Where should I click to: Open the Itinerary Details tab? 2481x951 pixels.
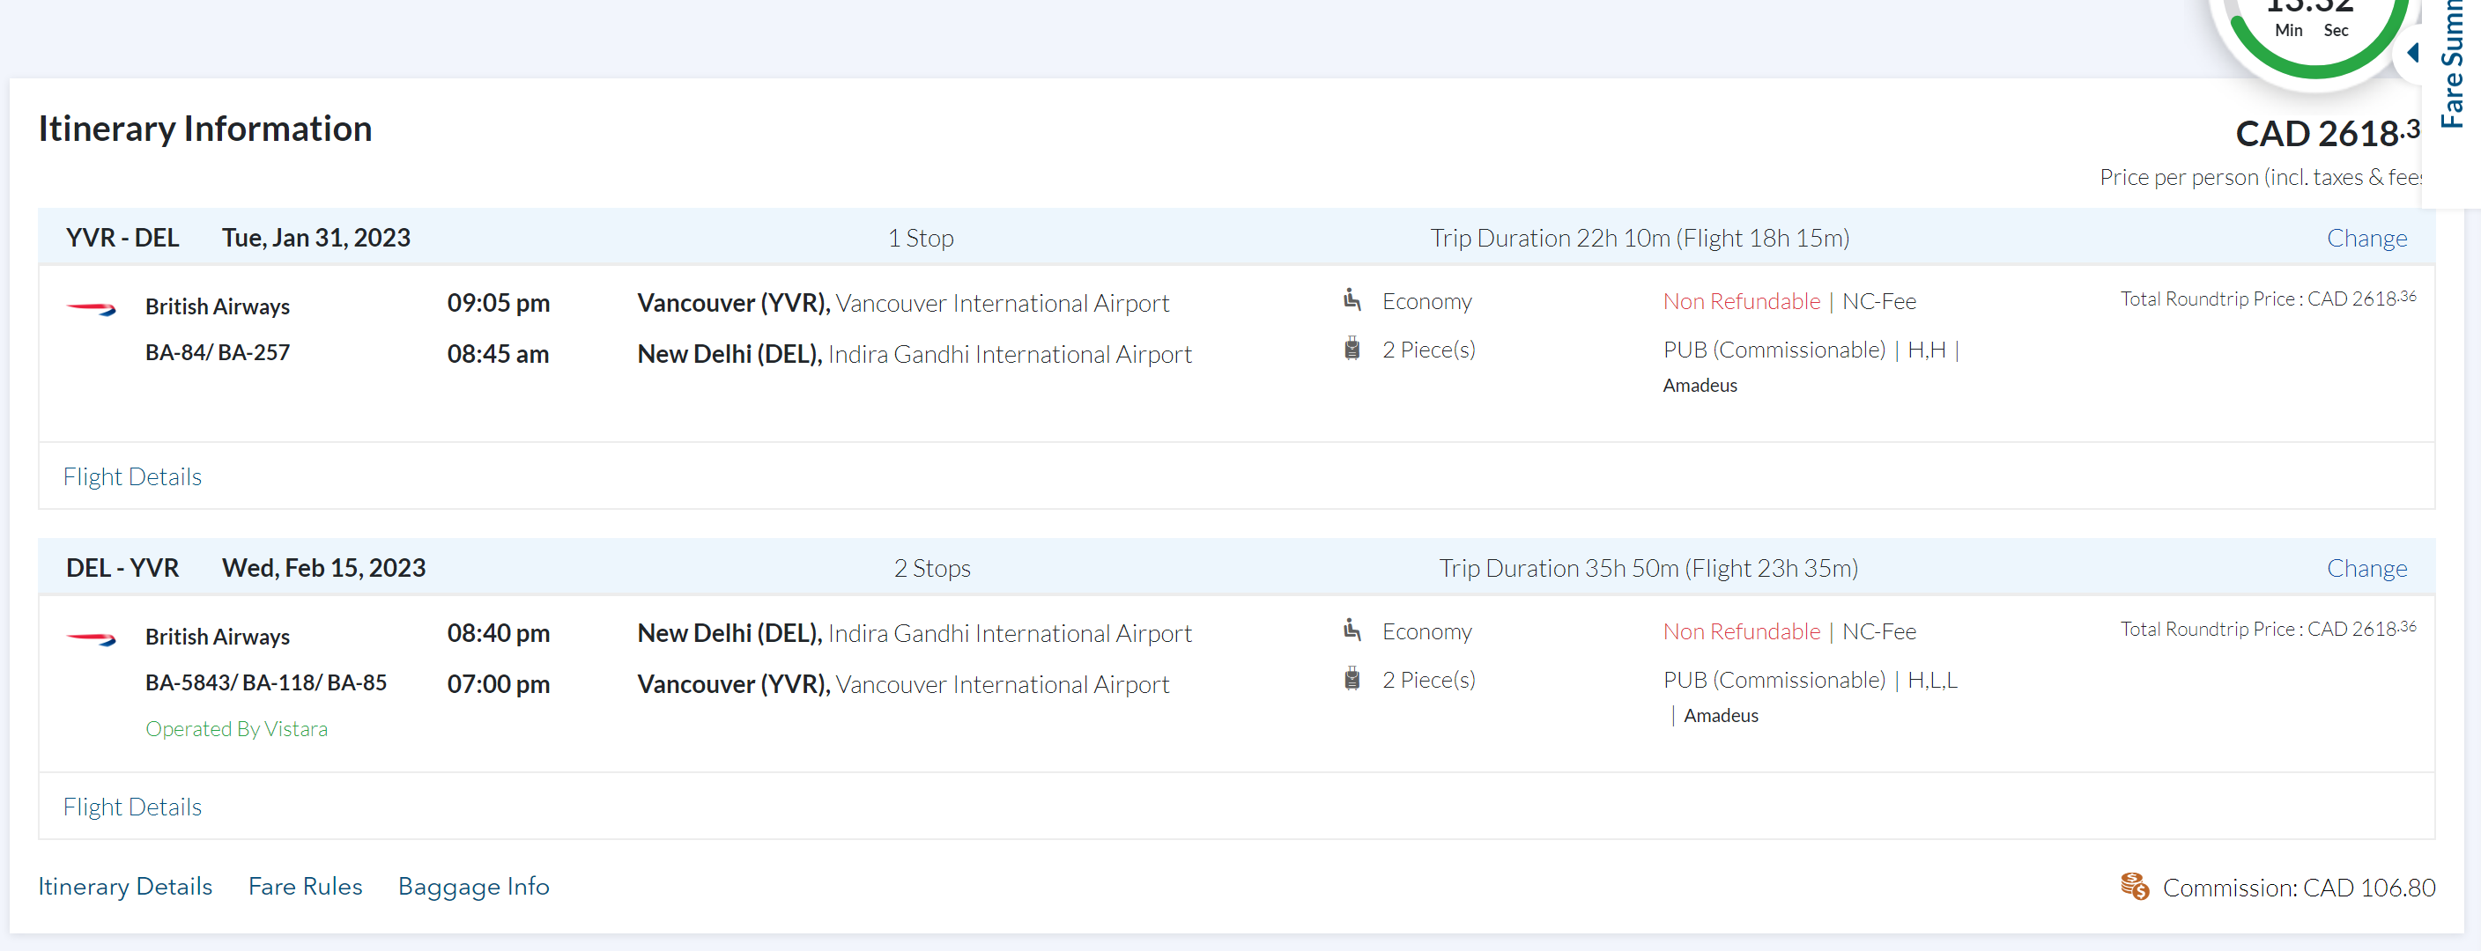click(x=125, y=886)
